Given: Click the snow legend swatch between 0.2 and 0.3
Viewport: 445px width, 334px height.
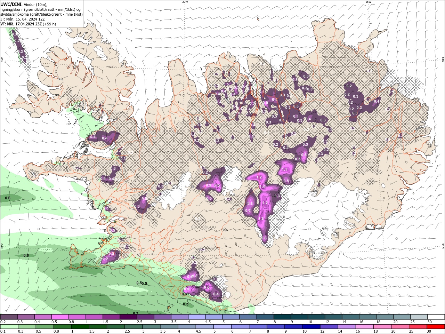Looking at the screenshot, I should pyautogui.click(x=9, y=317).
